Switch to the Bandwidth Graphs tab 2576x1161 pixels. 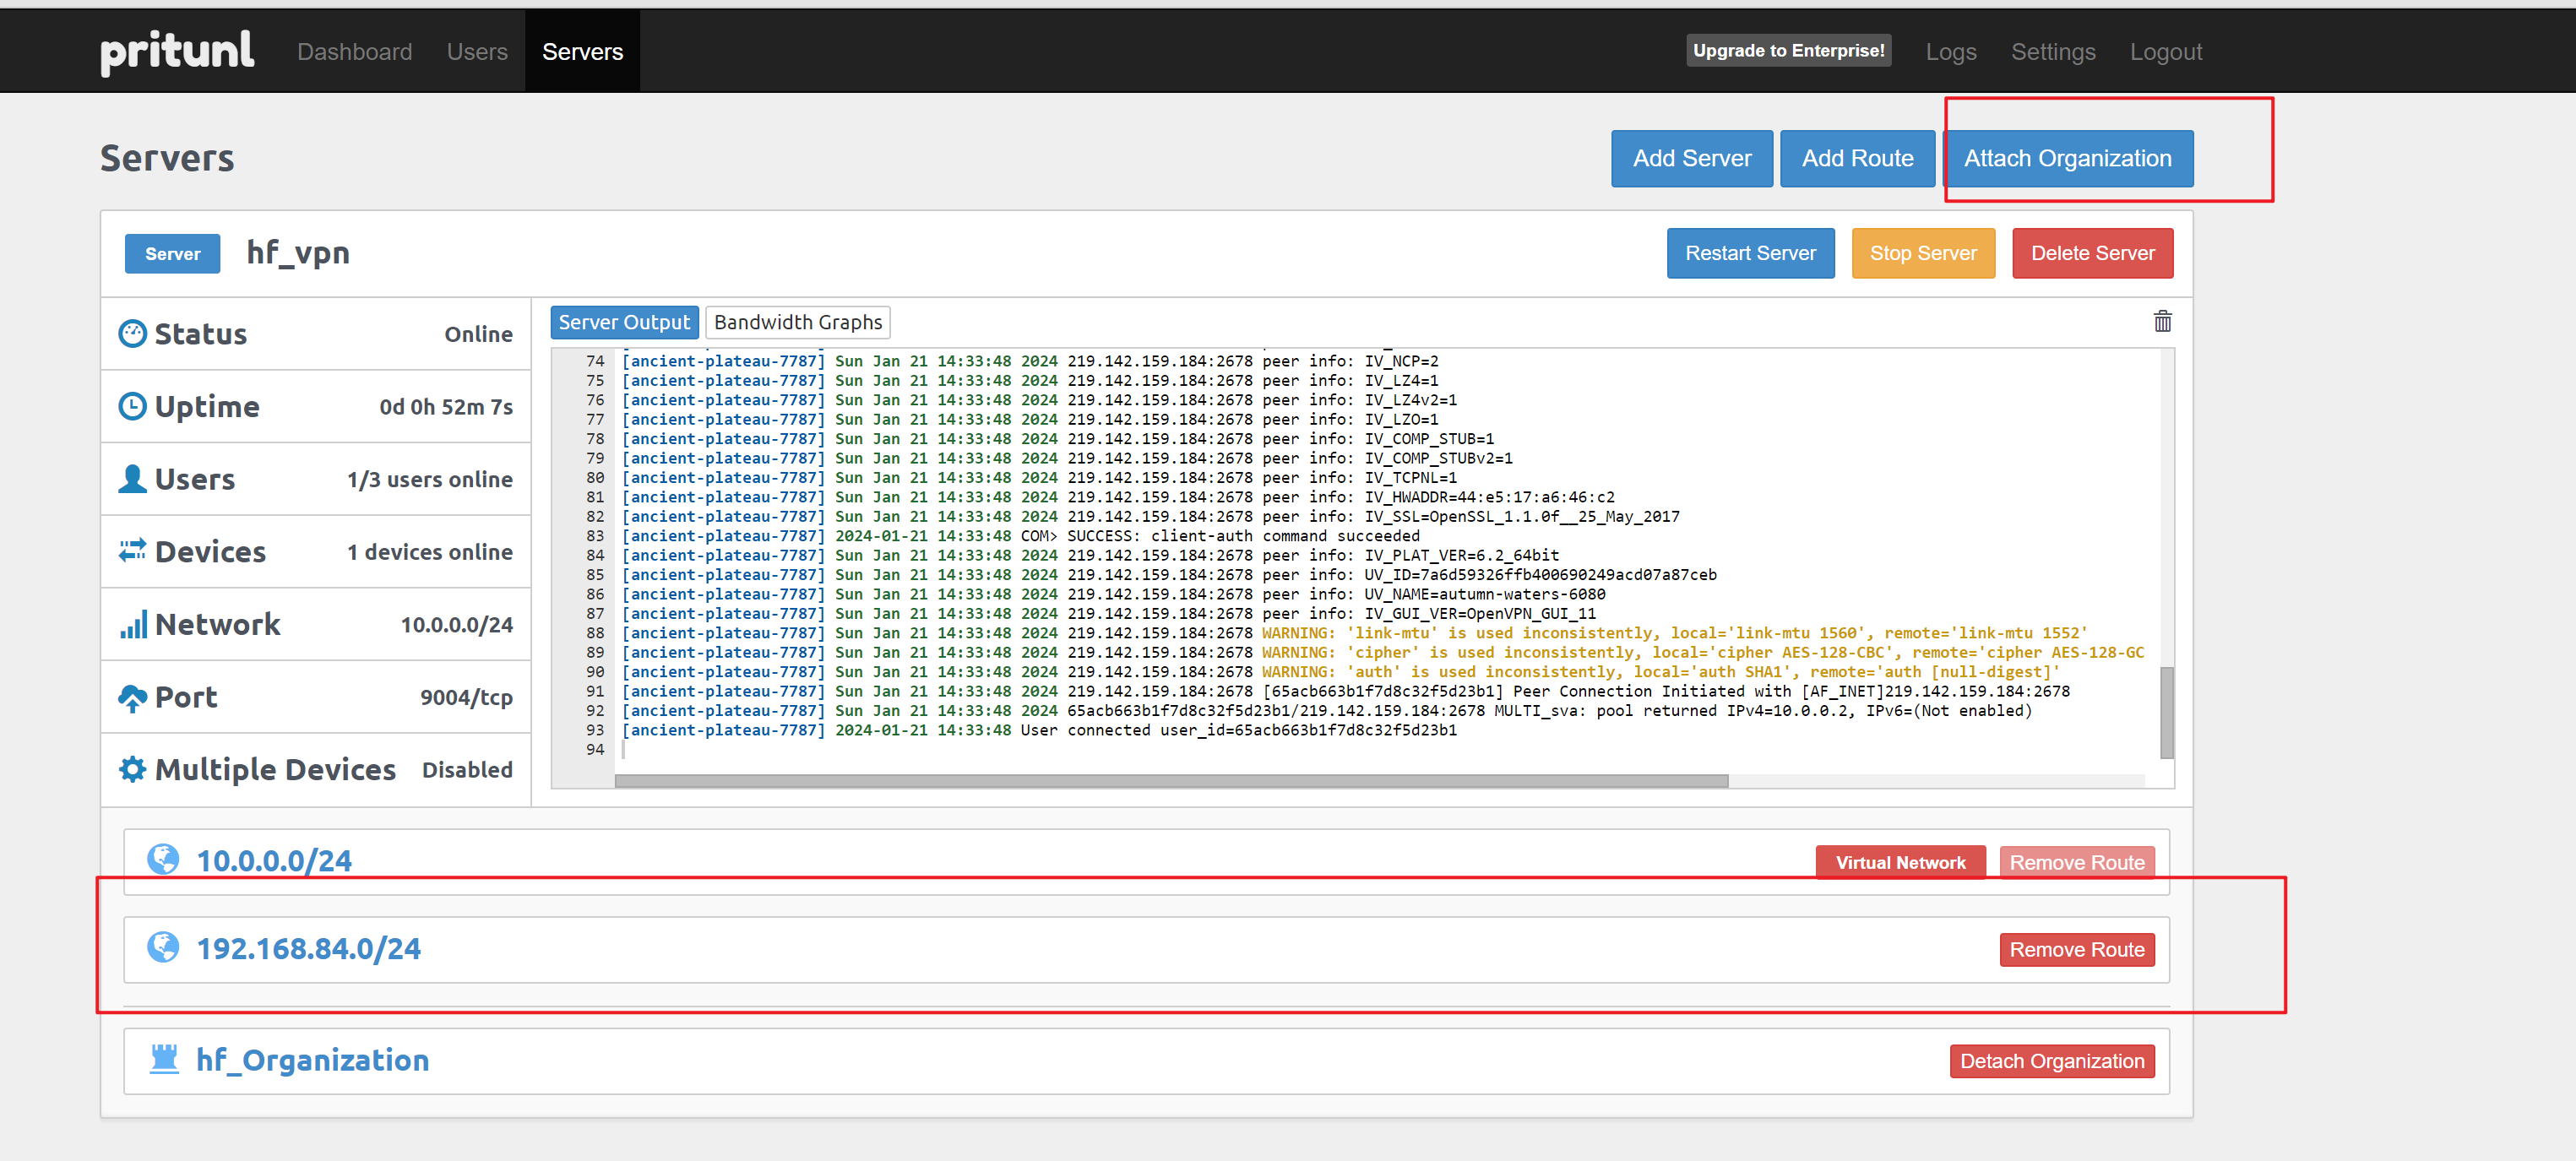pyautogui.click(x=797, y=322)
